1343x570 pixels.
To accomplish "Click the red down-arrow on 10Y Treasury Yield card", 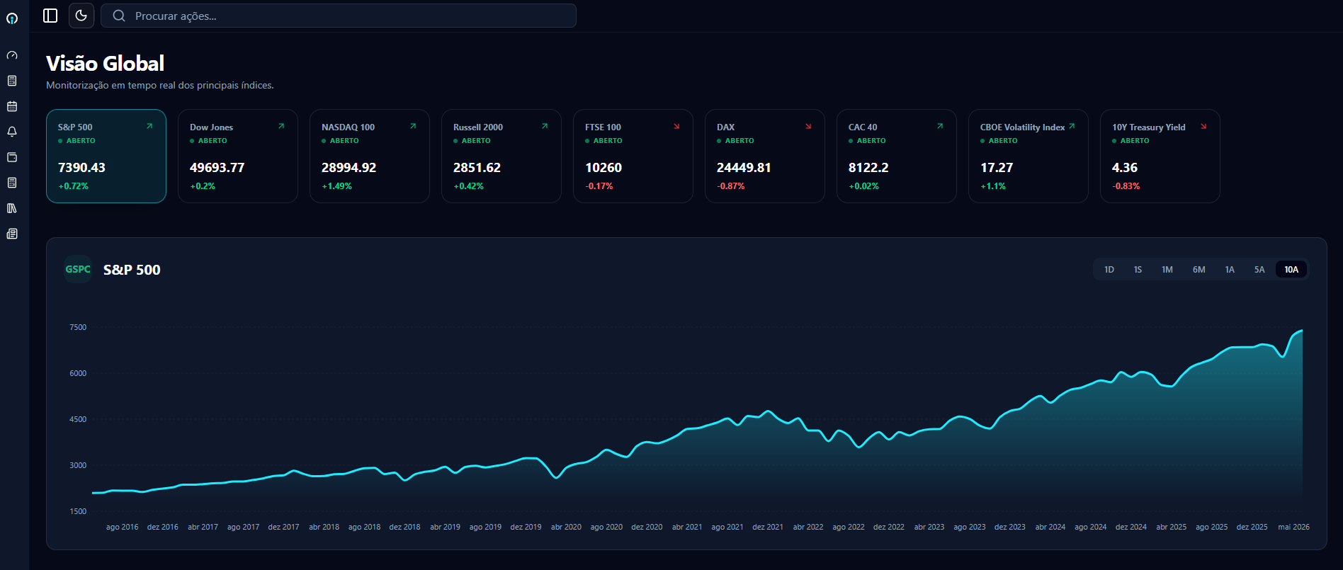I will (x=1203, y=126).
